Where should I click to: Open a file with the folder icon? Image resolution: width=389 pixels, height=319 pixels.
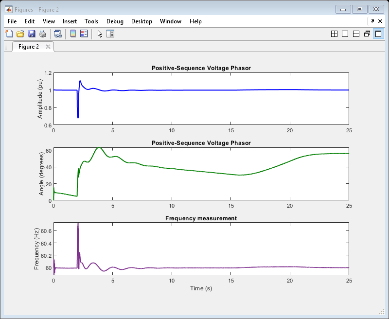(x=20, y=34)
